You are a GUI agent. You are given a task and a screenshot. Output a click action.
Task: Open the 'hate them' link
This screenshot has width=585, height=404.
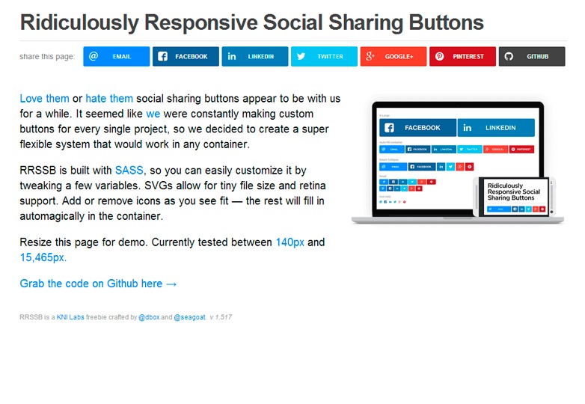click(x=109, y=99)
